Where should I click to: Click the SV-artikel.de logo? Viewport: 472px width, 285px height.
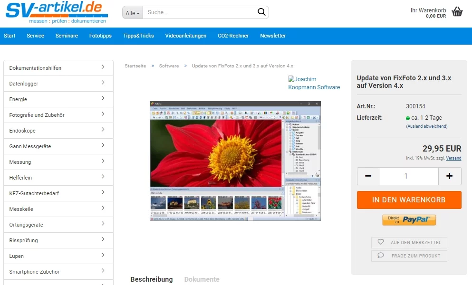57,13
